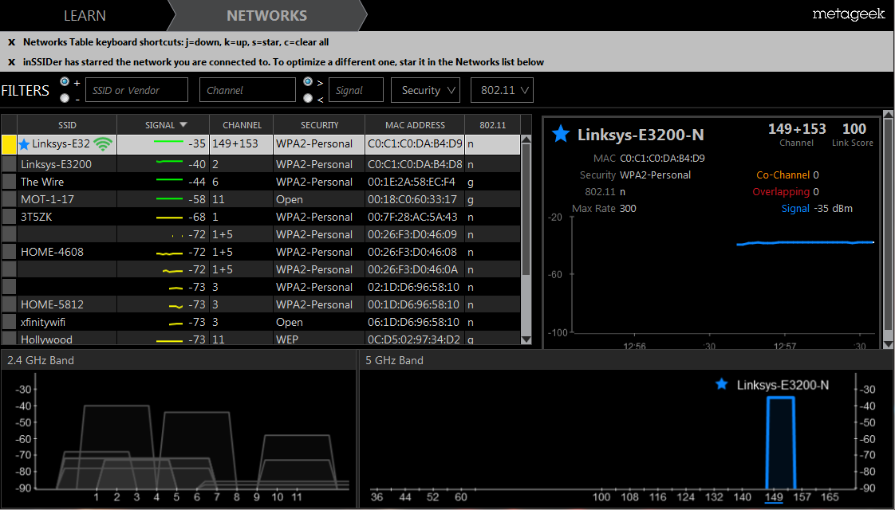
Task: Focus the Signal filter field
Action: click(x=356, y=90)
